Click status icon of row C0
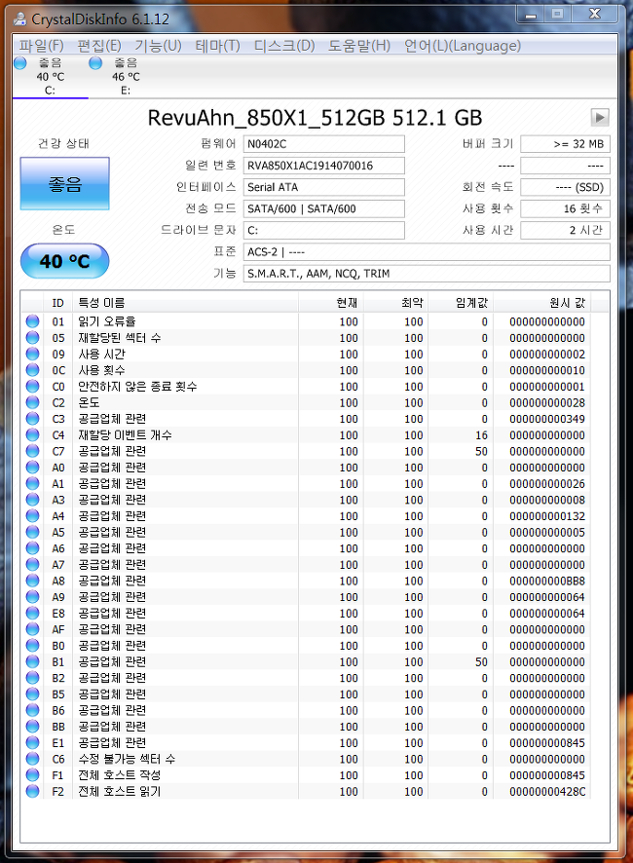Viewport: 633px width, 863px height. click(32, 387)
